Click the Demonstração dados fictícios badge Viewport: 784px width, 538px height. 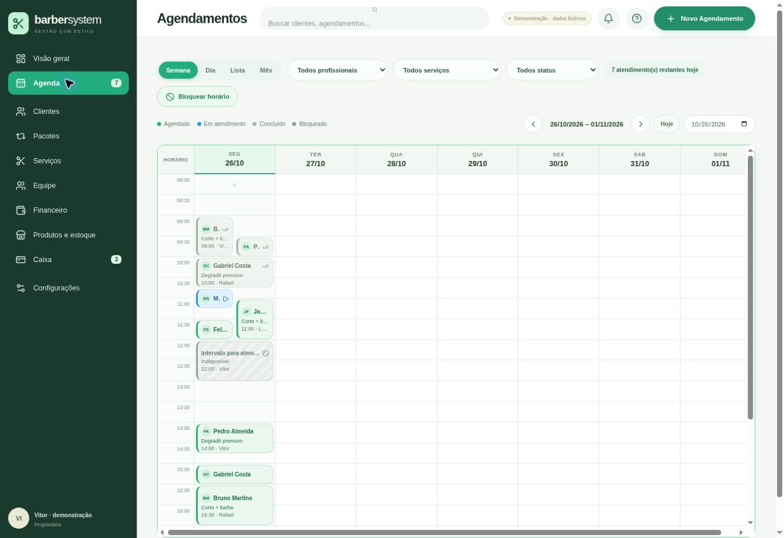(x=547, y=19)
